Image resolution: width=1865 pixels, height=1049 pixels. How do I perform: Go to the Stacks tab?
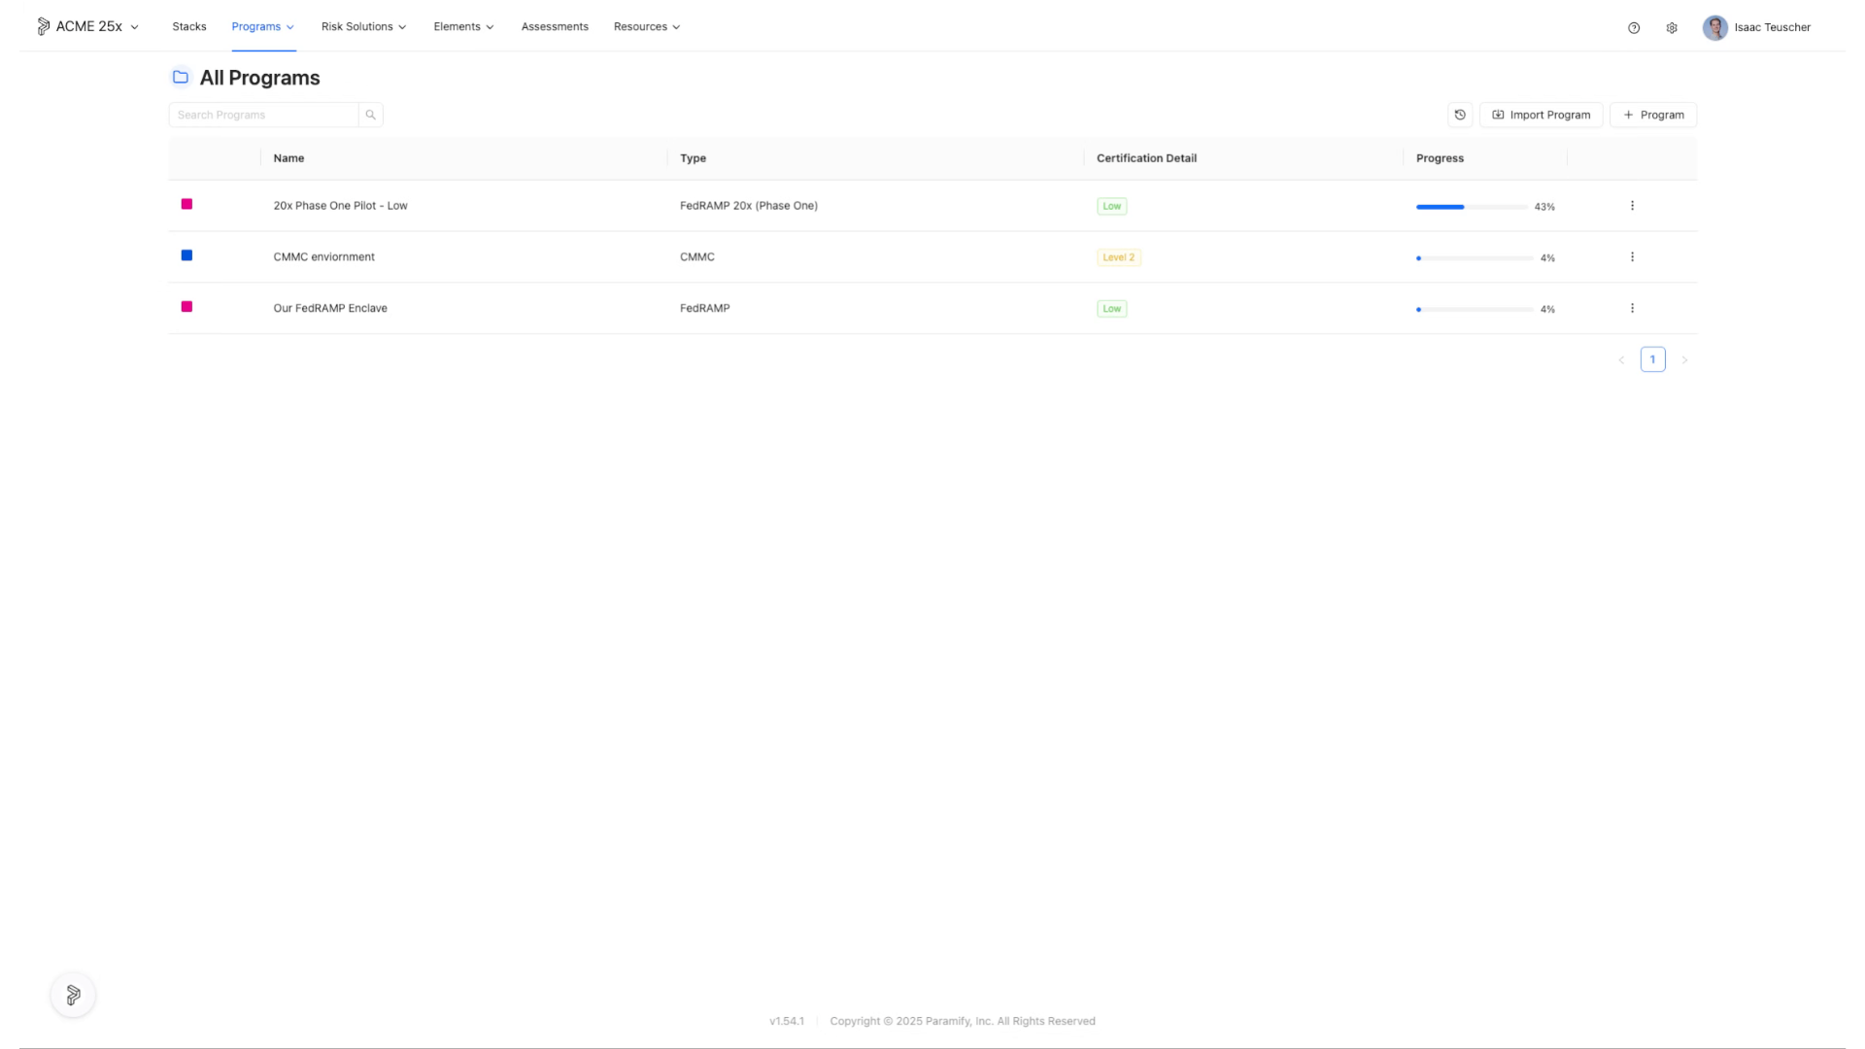[189, 27]
